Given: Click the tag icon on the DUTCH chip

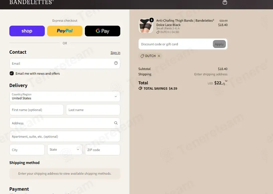Looking at the screenshot, I should [x=142, y=56].
